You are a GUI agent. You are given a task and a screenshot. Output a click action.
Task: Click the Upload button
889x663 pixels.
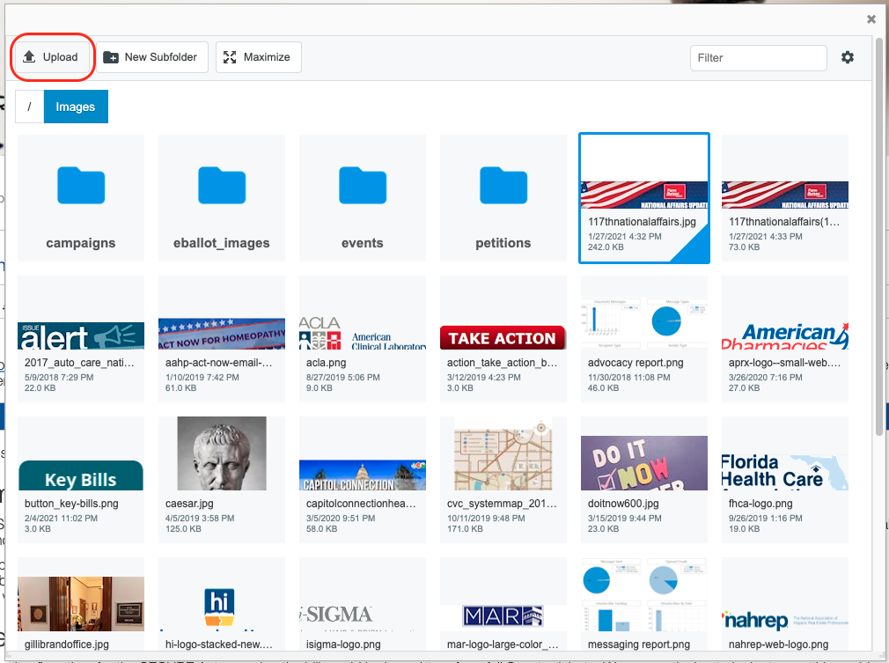click(50, 57)
